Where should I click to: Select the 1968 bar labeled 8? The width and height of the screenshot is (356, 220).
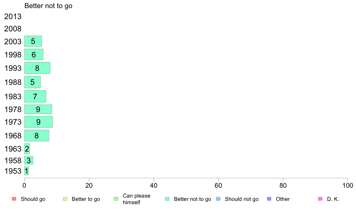[x=37, y=135]
